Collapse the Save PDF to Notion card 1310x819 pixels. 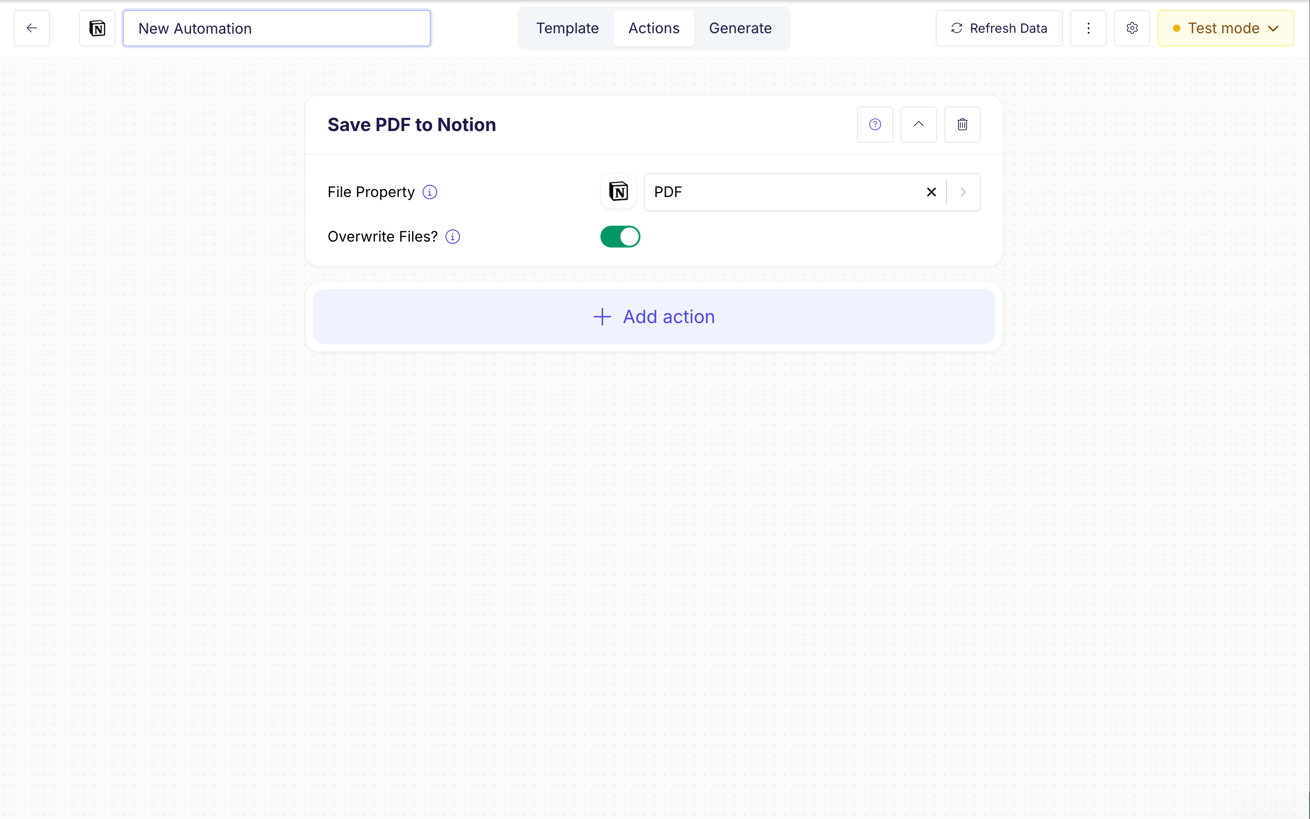tap(919, 125)
